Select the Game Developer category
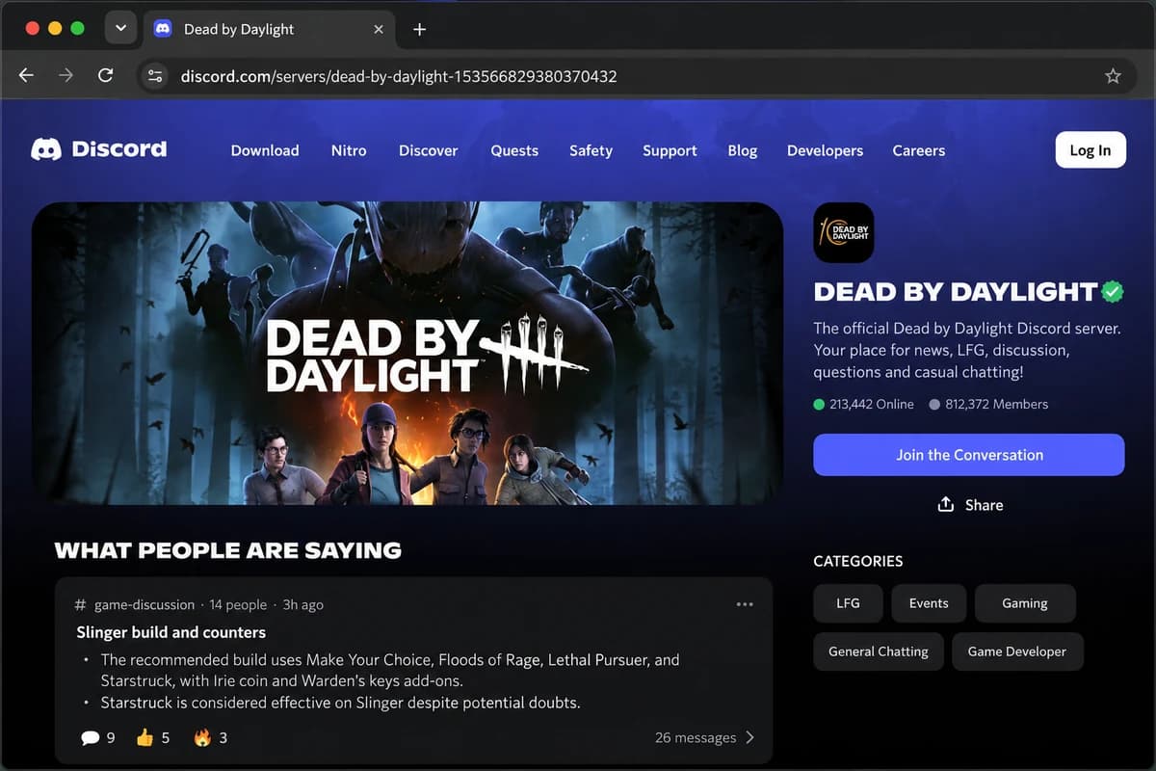 [1017, 651]
